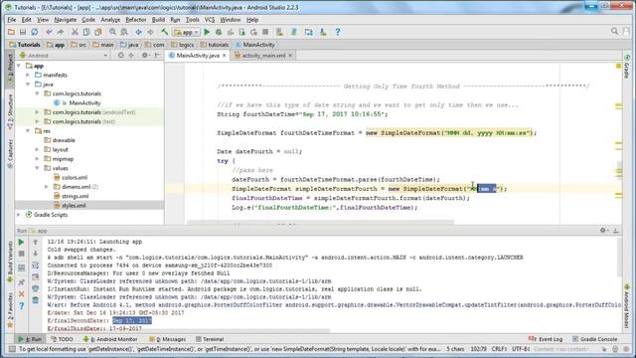Image resolution: width=636 pixels, height=358 pixels.
Task: Open Search Everywhere magnifier at top right
Action: click(x=614, y=32)
